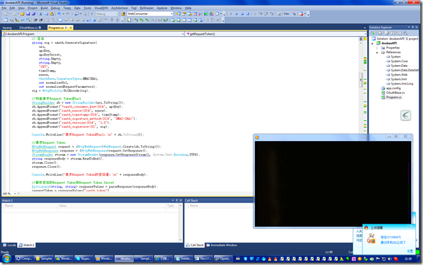Pin the Solution Explorer panel
Screen dimensions: 423x265
[412, 27]
